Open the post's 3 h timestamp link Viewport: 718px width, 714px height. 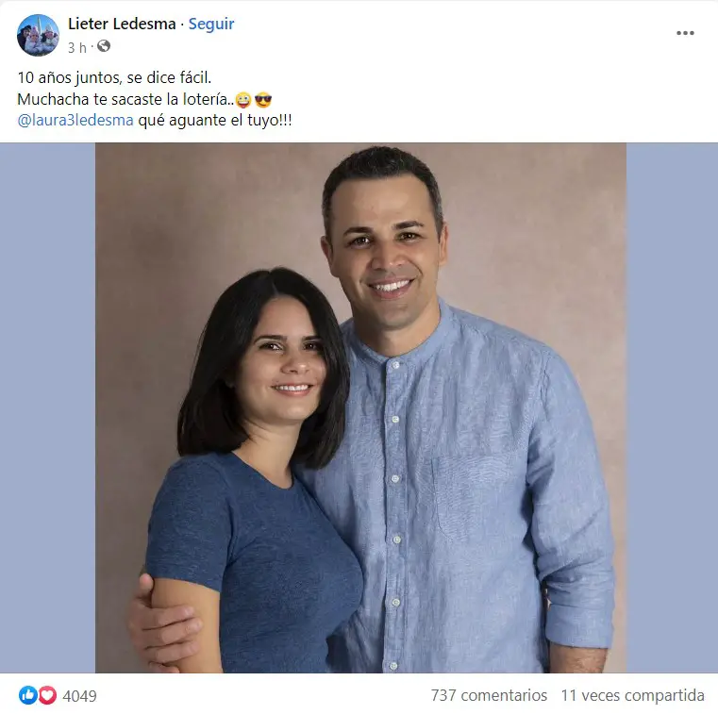point(77,47)
